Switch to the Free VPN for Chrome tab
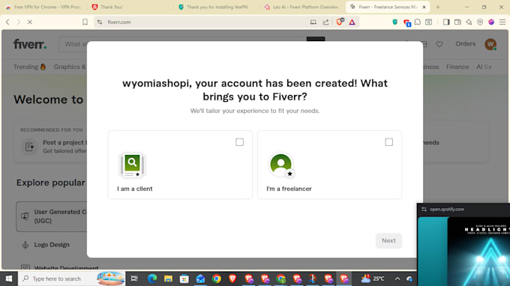 [x=44, y=7]
